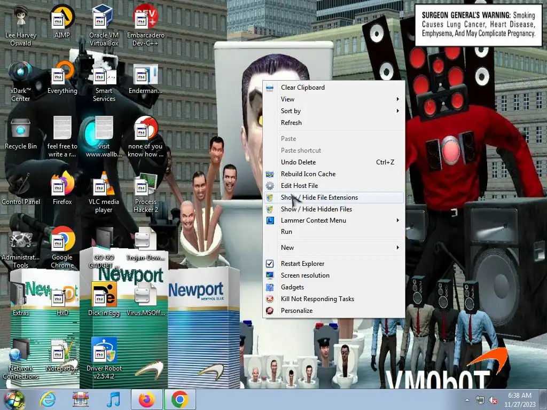The width and height of the screenshot is (547, 410).
Task: Select the Embarcadero Dev-C++ icon
Action: (x=145, y=26)
